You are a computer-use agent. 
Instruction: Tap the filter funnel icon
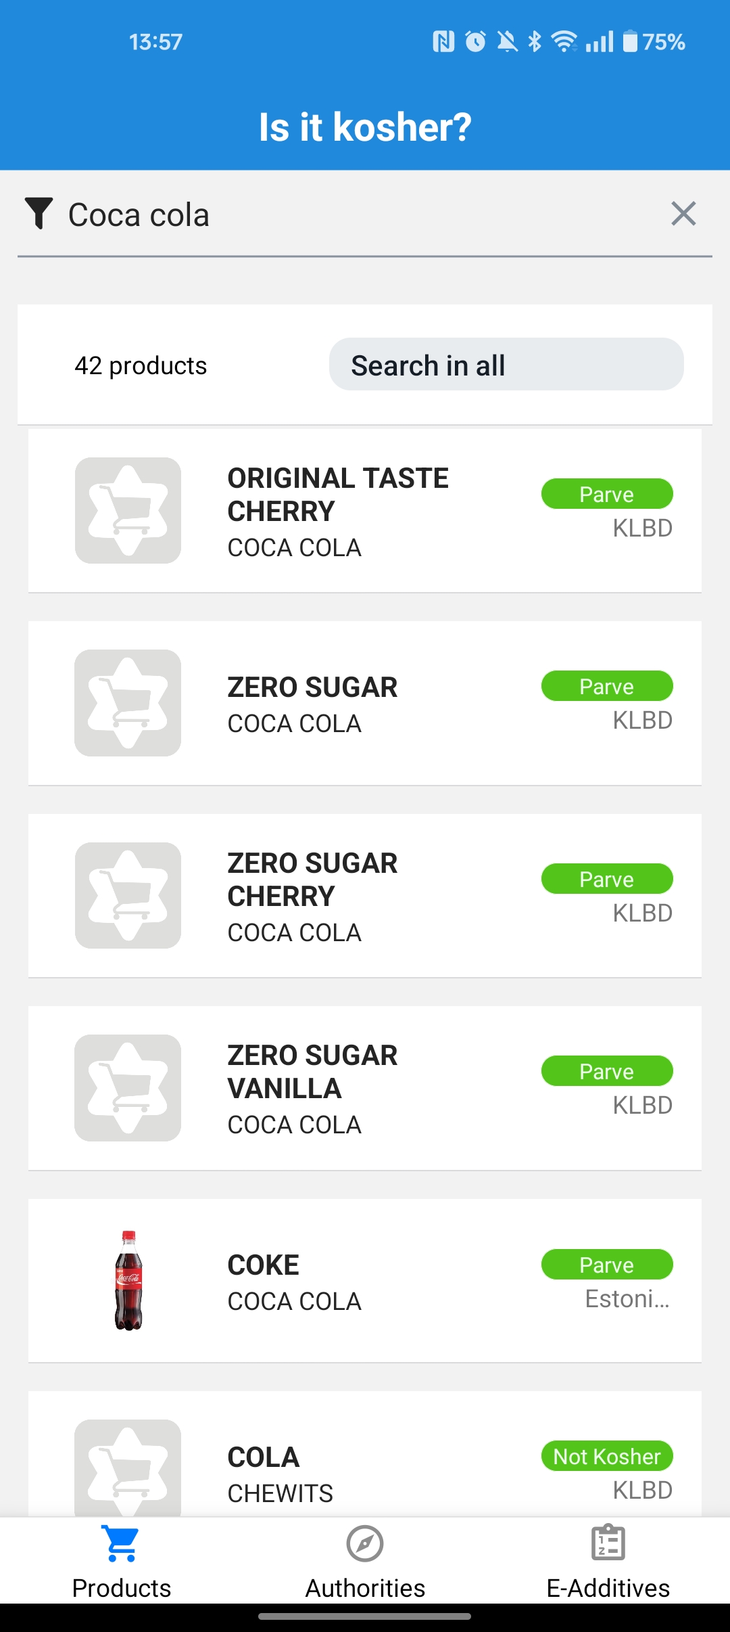39,214
